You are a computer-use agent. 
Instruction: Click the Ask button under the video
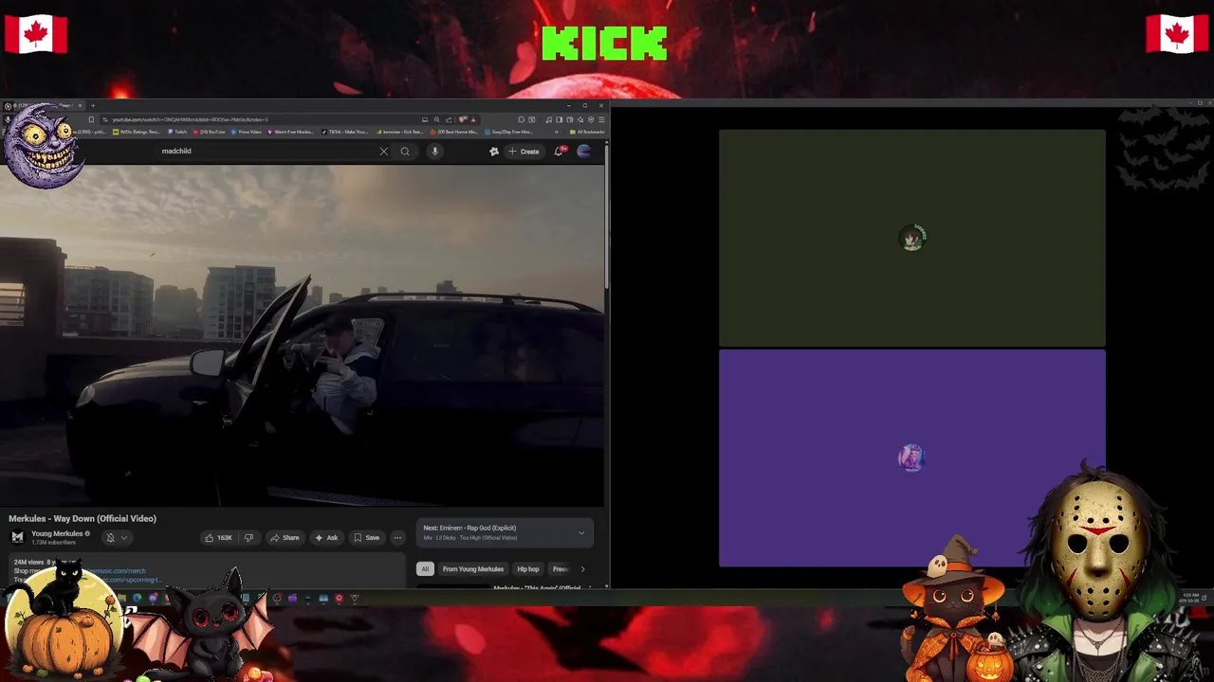click(326, 538)
